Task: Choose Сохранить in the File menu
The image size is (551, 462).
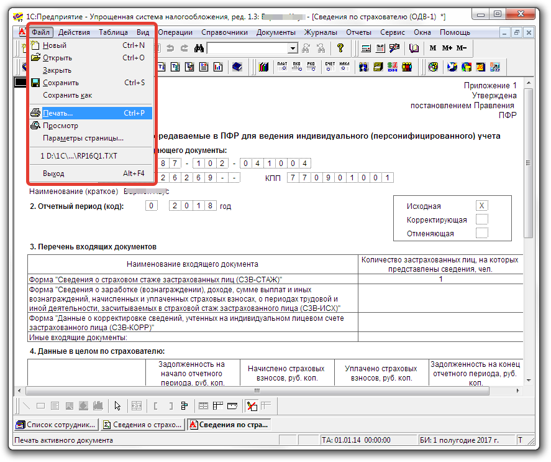Action: point(91,83)
